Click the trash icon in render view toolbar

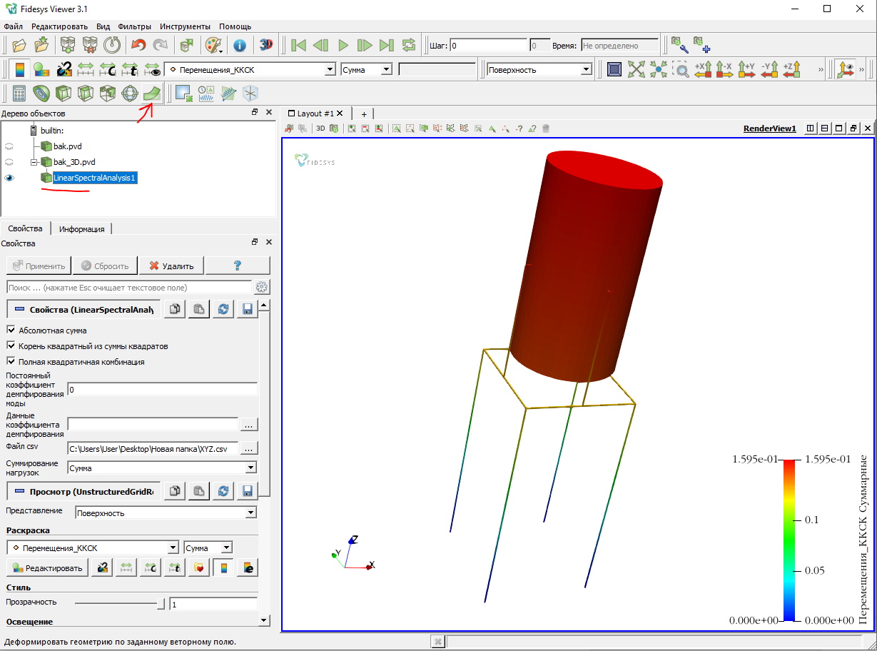coord(546,128)
